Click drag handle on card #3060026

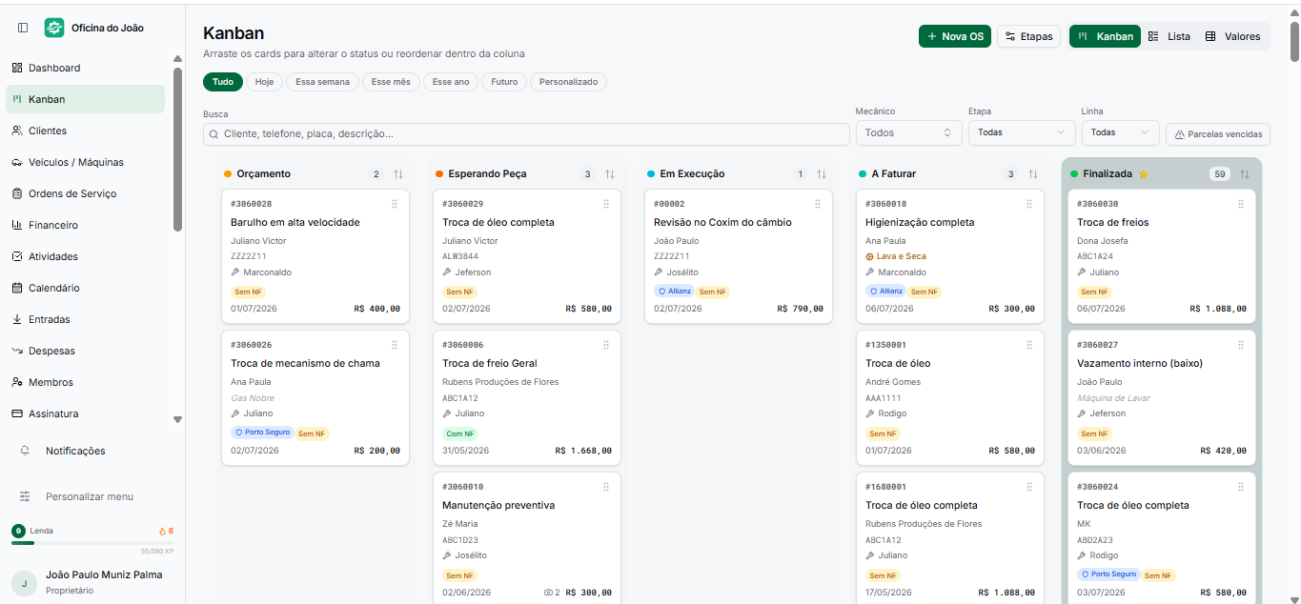(x=395, y=345)
